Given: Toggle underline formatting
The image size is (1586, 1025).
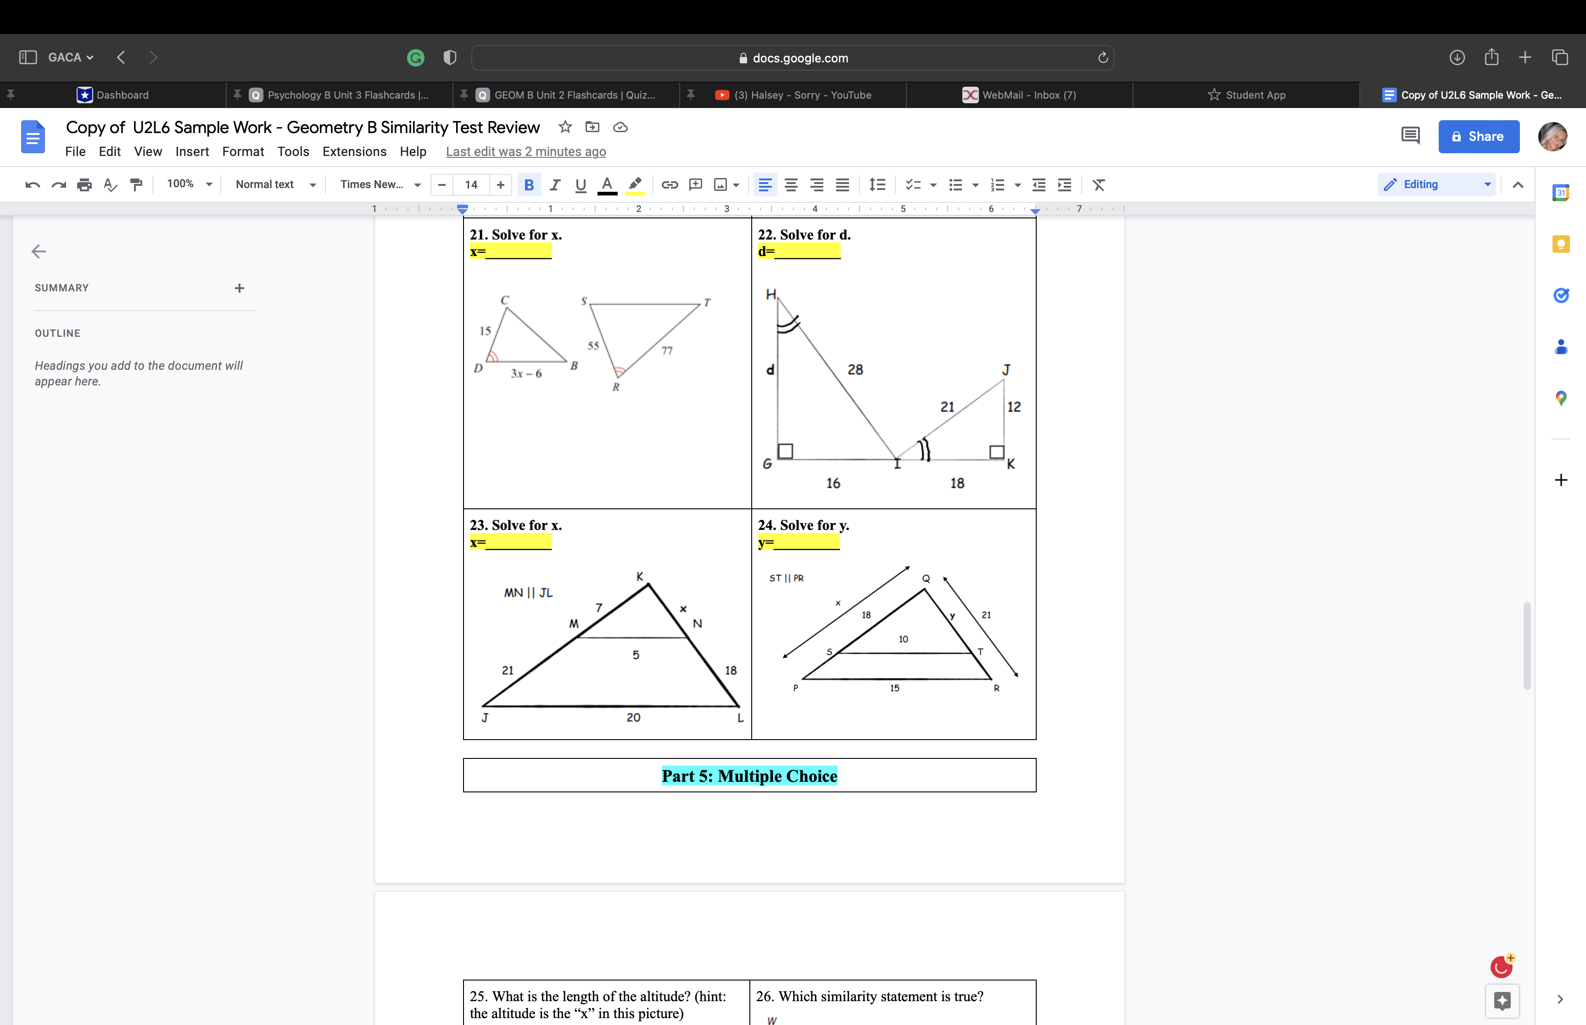Looking at the screenshot, I should point(581,185).
